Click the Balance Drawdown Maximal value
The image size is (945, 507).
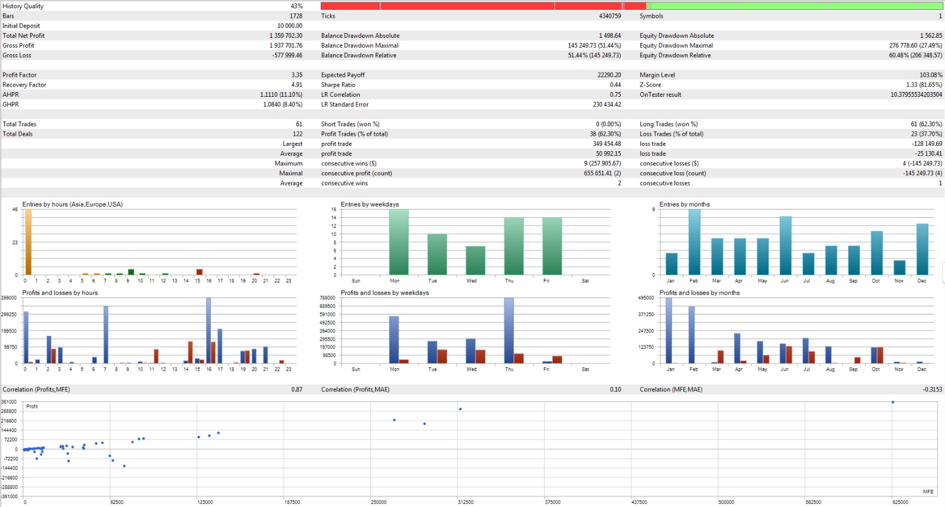point(595,45)
